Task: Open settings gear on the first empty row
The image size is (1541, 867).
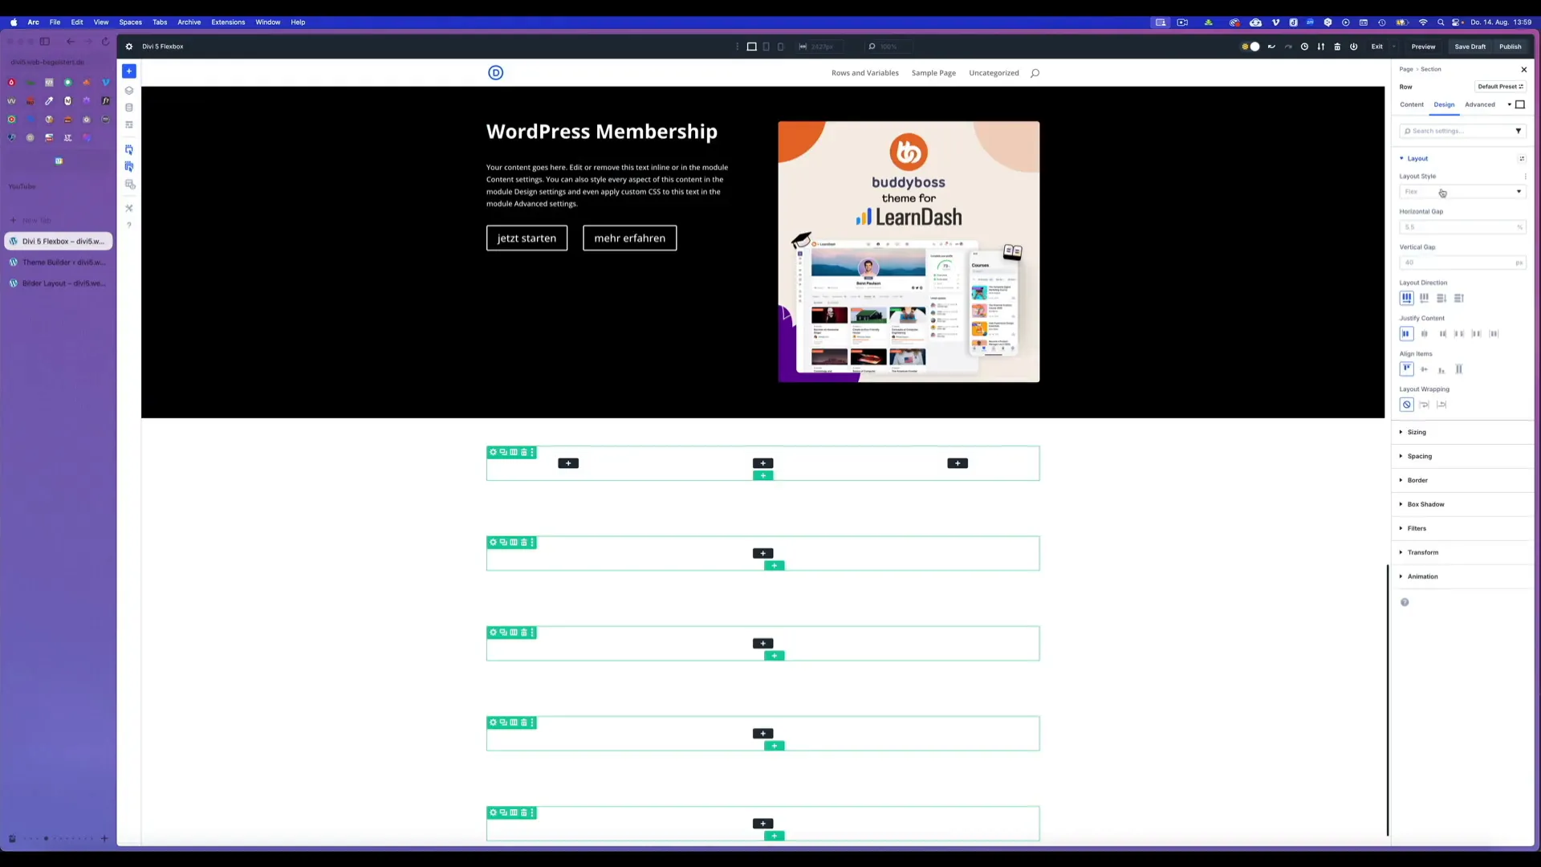Action: click(x=493, y=453)
